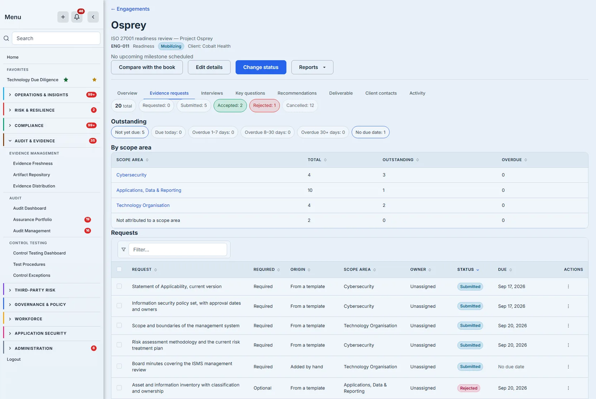This screenshot has width=596, height=399.
Task: Open actions menu for Board minutes row
Action: pos(568,367)
